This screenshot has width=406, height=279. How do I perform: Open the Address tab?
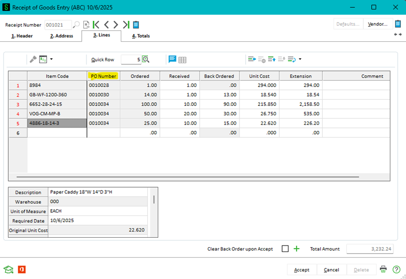tap(61, 36)
